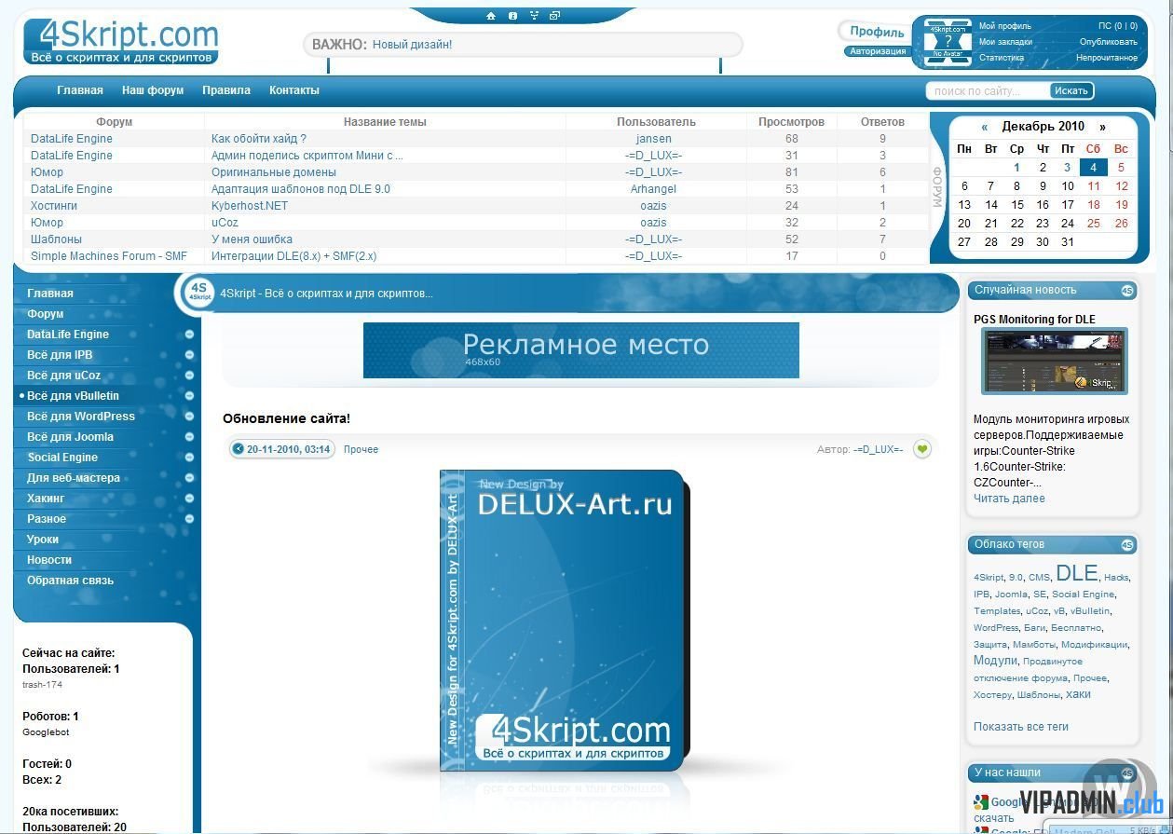Open Прочее category under post title
The width and height of the screenshot is (1173, 834).
pyautogui.click(x=361, y=449)
